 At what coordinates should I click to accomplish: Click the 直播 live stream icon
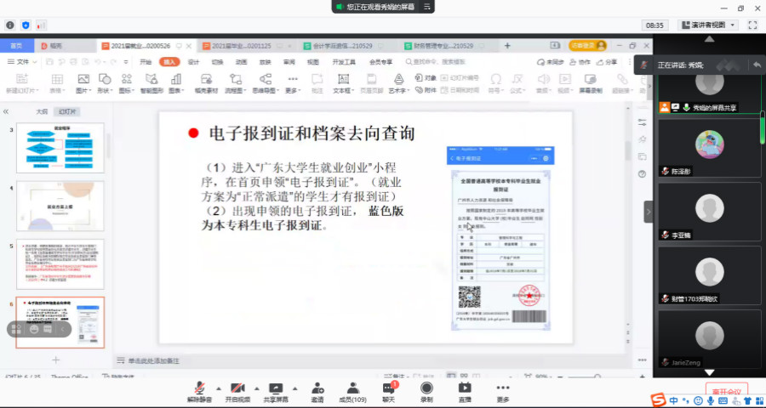coord(465,391)
